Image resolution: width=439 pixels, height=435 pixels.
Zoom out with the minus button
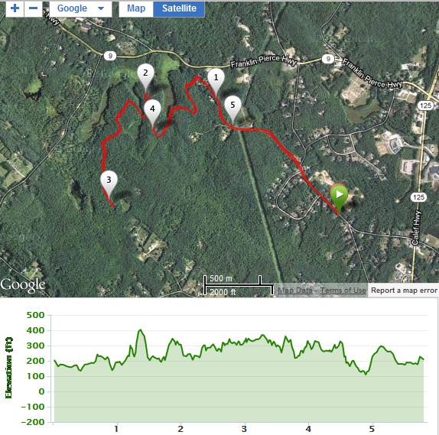coord(34,8)
